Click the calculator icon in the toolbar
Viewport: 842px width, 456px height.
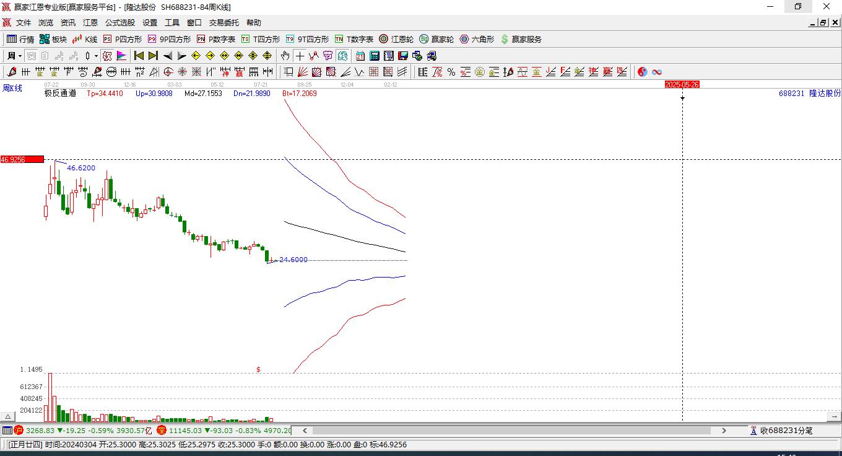click(374, 56)
